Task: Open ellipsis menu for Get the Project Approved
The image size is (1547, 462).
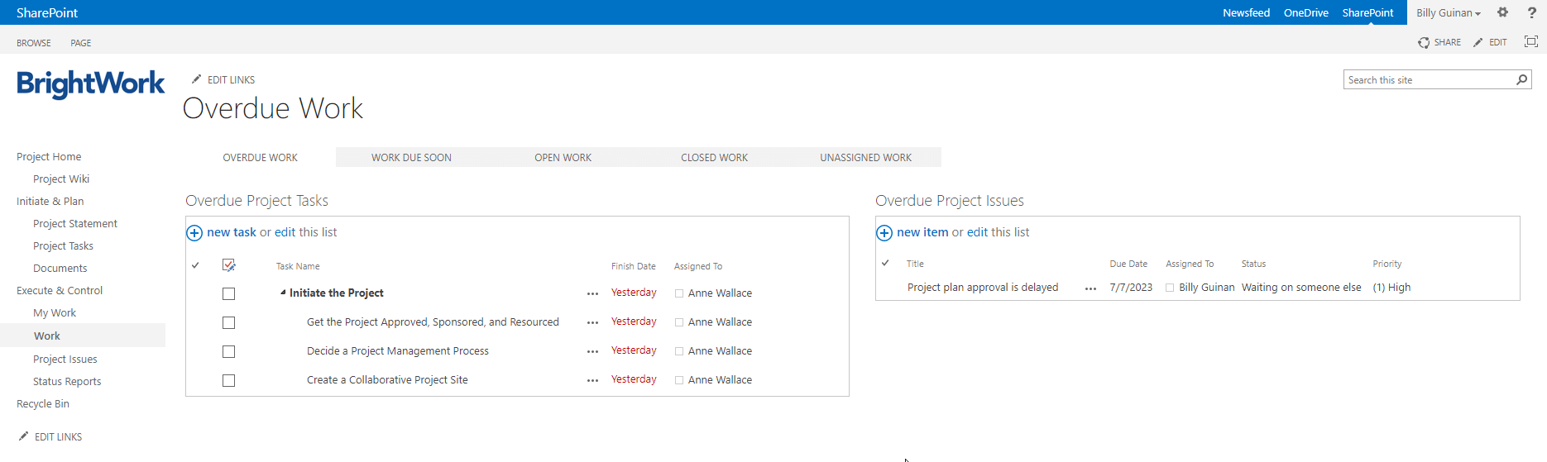Action: [592, 323]
